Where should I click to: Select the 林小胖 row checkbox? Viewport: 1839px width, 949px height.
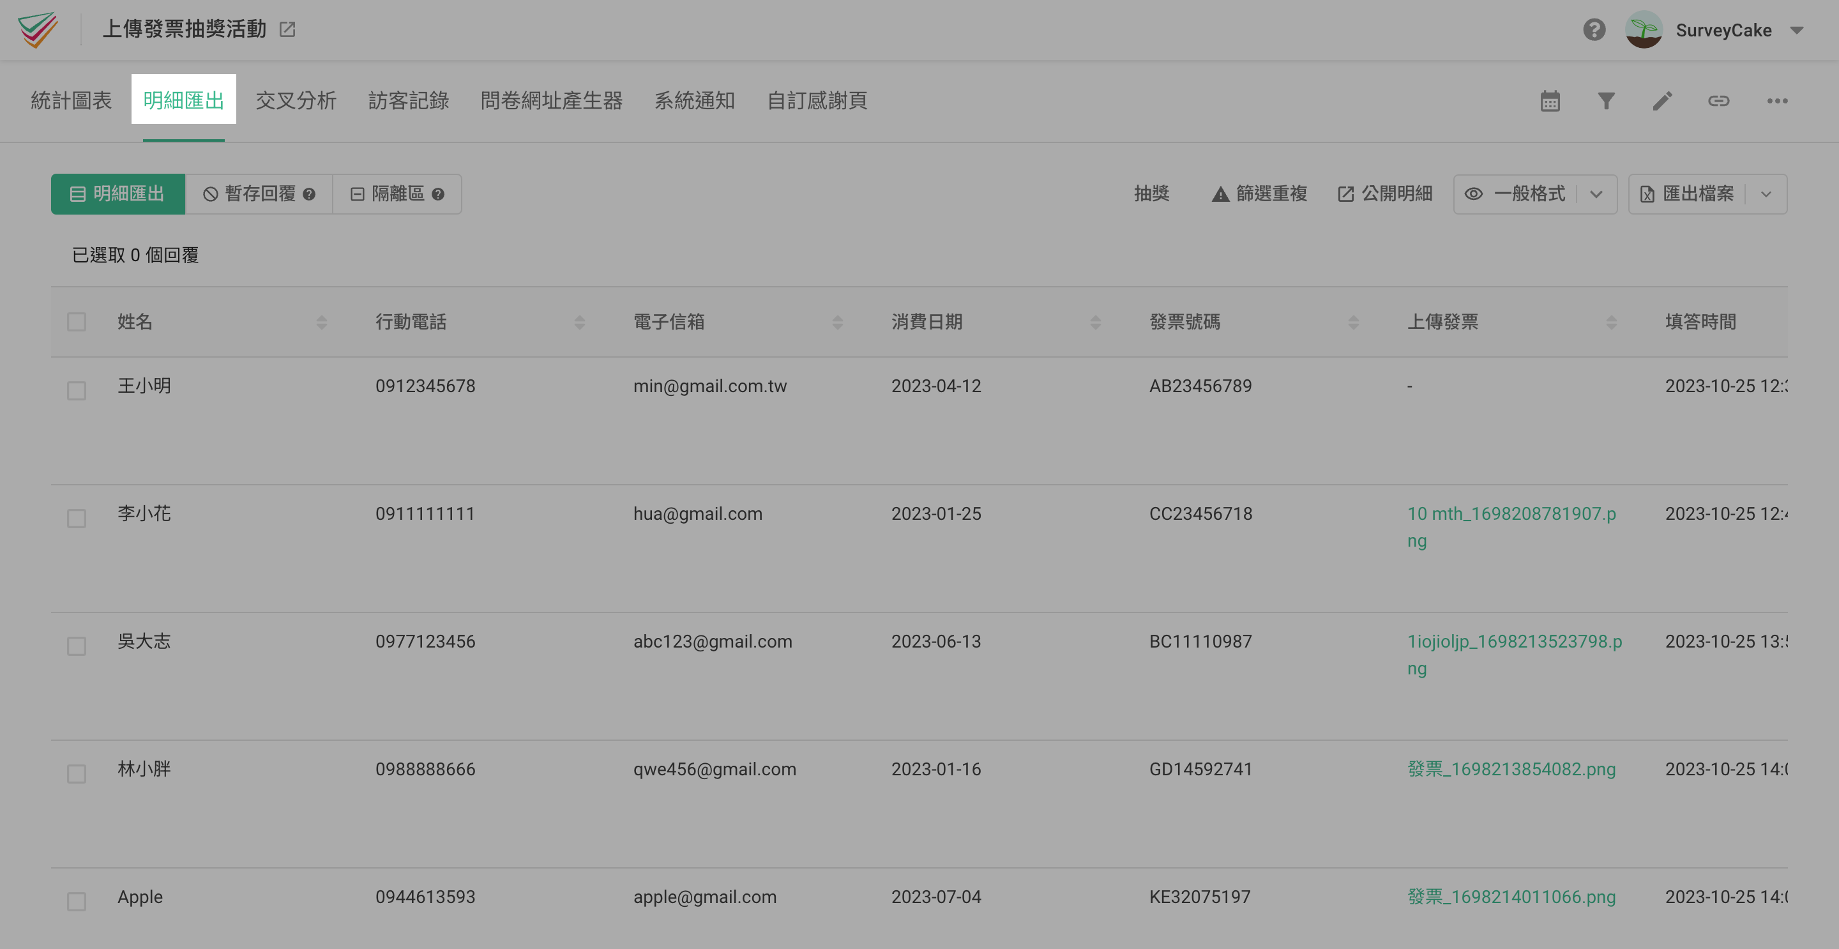tap(77, 774)
